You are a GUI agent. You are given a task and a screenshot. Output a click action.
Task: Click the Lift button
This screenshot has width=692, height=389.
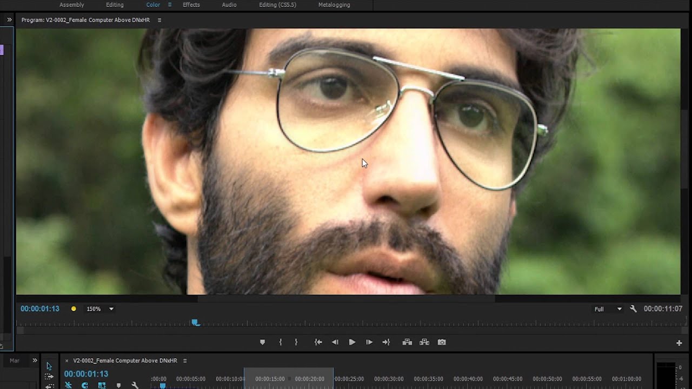407,342
